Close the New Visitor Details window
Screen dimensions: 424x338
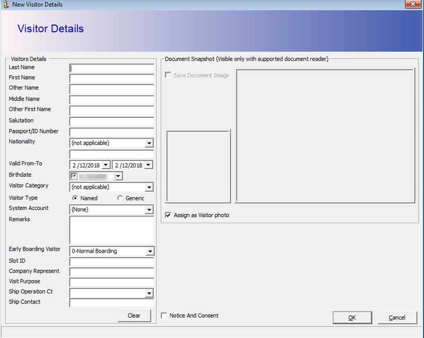tap(413, 4)
